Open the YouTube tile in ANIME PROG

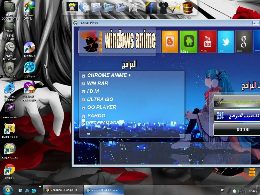[208, 42]
